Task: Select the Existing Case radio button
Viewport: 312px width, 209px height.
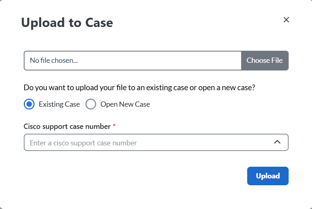Action: [x=29, y=104]
